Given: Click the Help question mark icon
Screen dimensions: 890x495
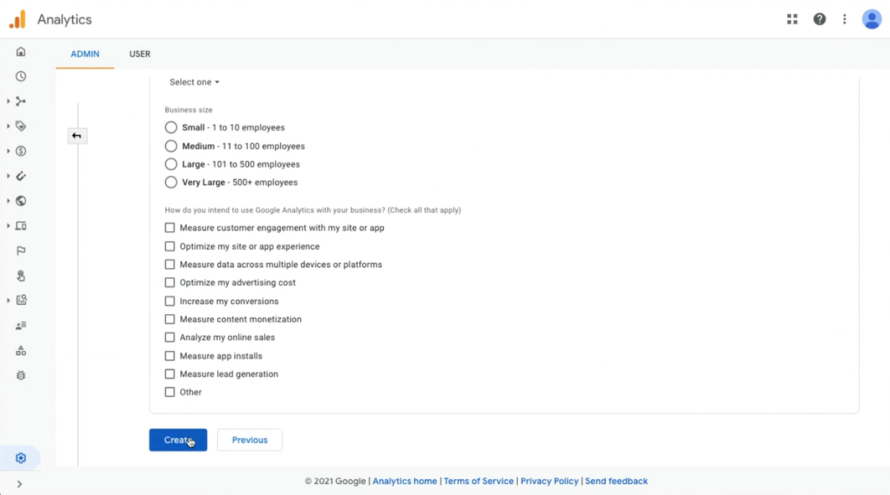Looking at the screenshot, I should pyautogui.click(x=820, y=19).
